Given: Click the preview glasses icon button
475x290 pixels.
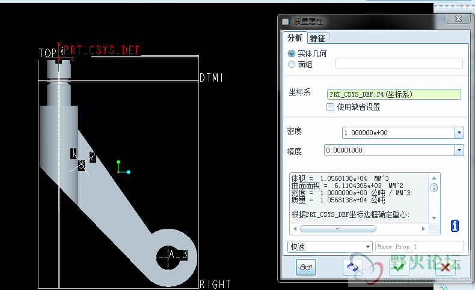Looking at the screenshot, I should (x=305, y=267).
